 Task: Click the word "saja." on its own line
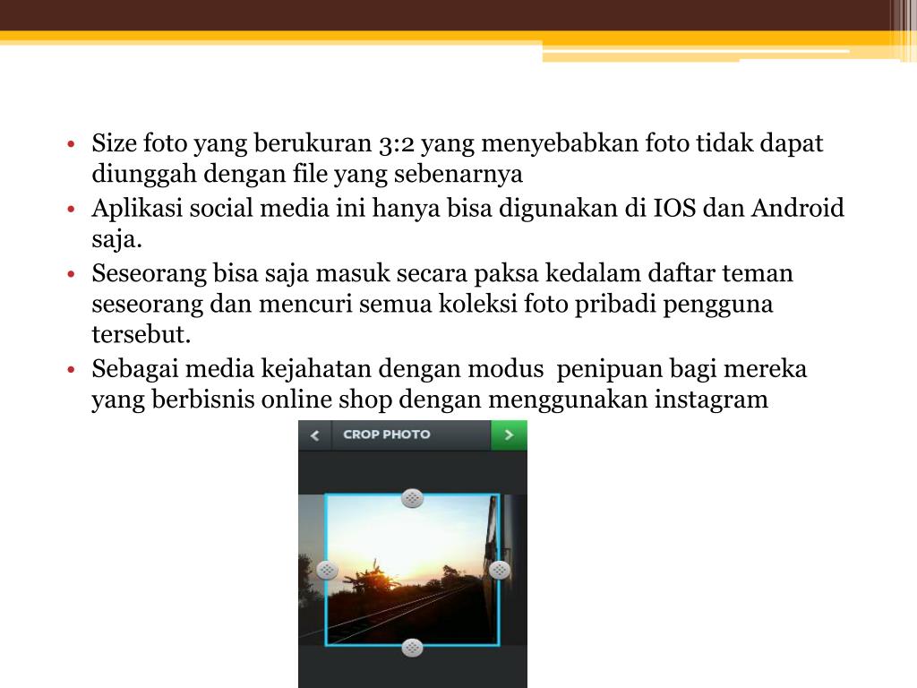[117, 239]
